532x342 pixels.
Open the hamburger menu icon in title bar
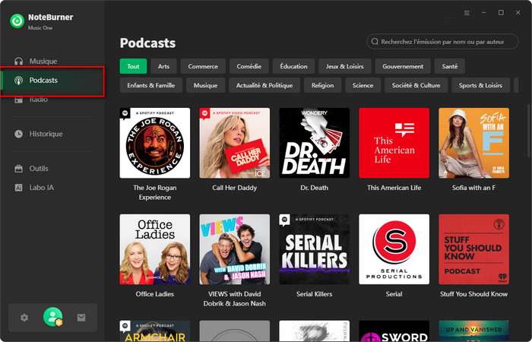pyautogui.click(x=467, y=13)
